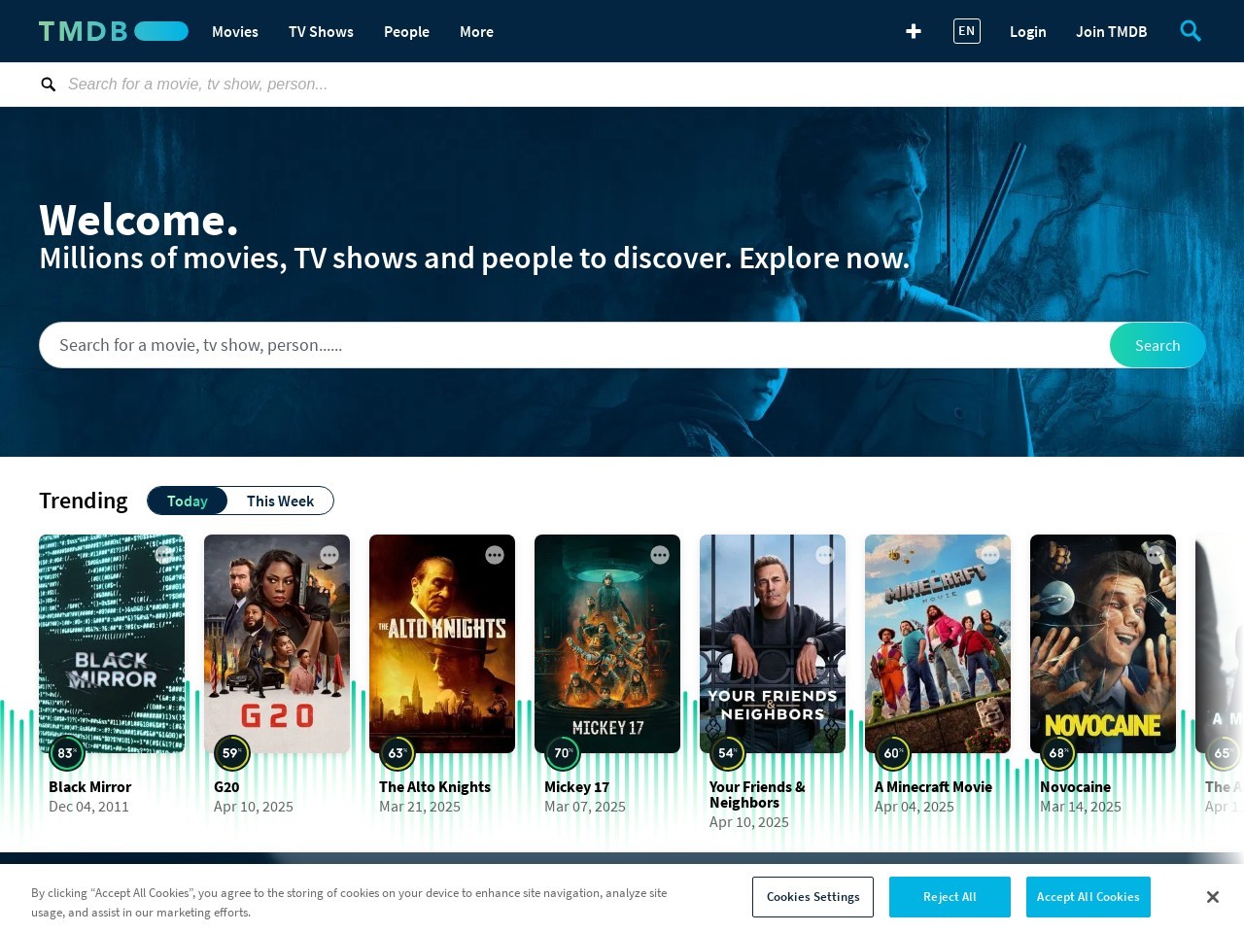Click the 'Mar 07, 2025' release date
Screen dimensions: 1244x933
coord(585,807)
